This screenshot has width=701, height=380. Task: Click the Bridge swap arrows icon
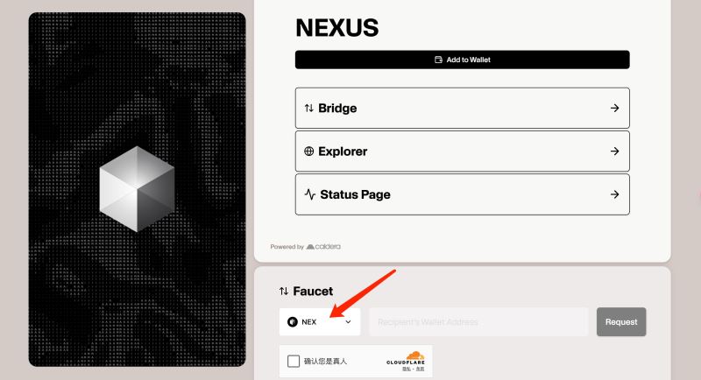(309, 108)
